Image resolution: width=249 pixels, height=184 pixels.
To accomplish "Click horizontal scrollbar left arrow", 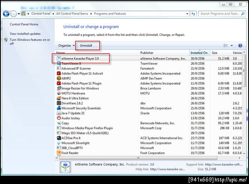I will point(57,158).
